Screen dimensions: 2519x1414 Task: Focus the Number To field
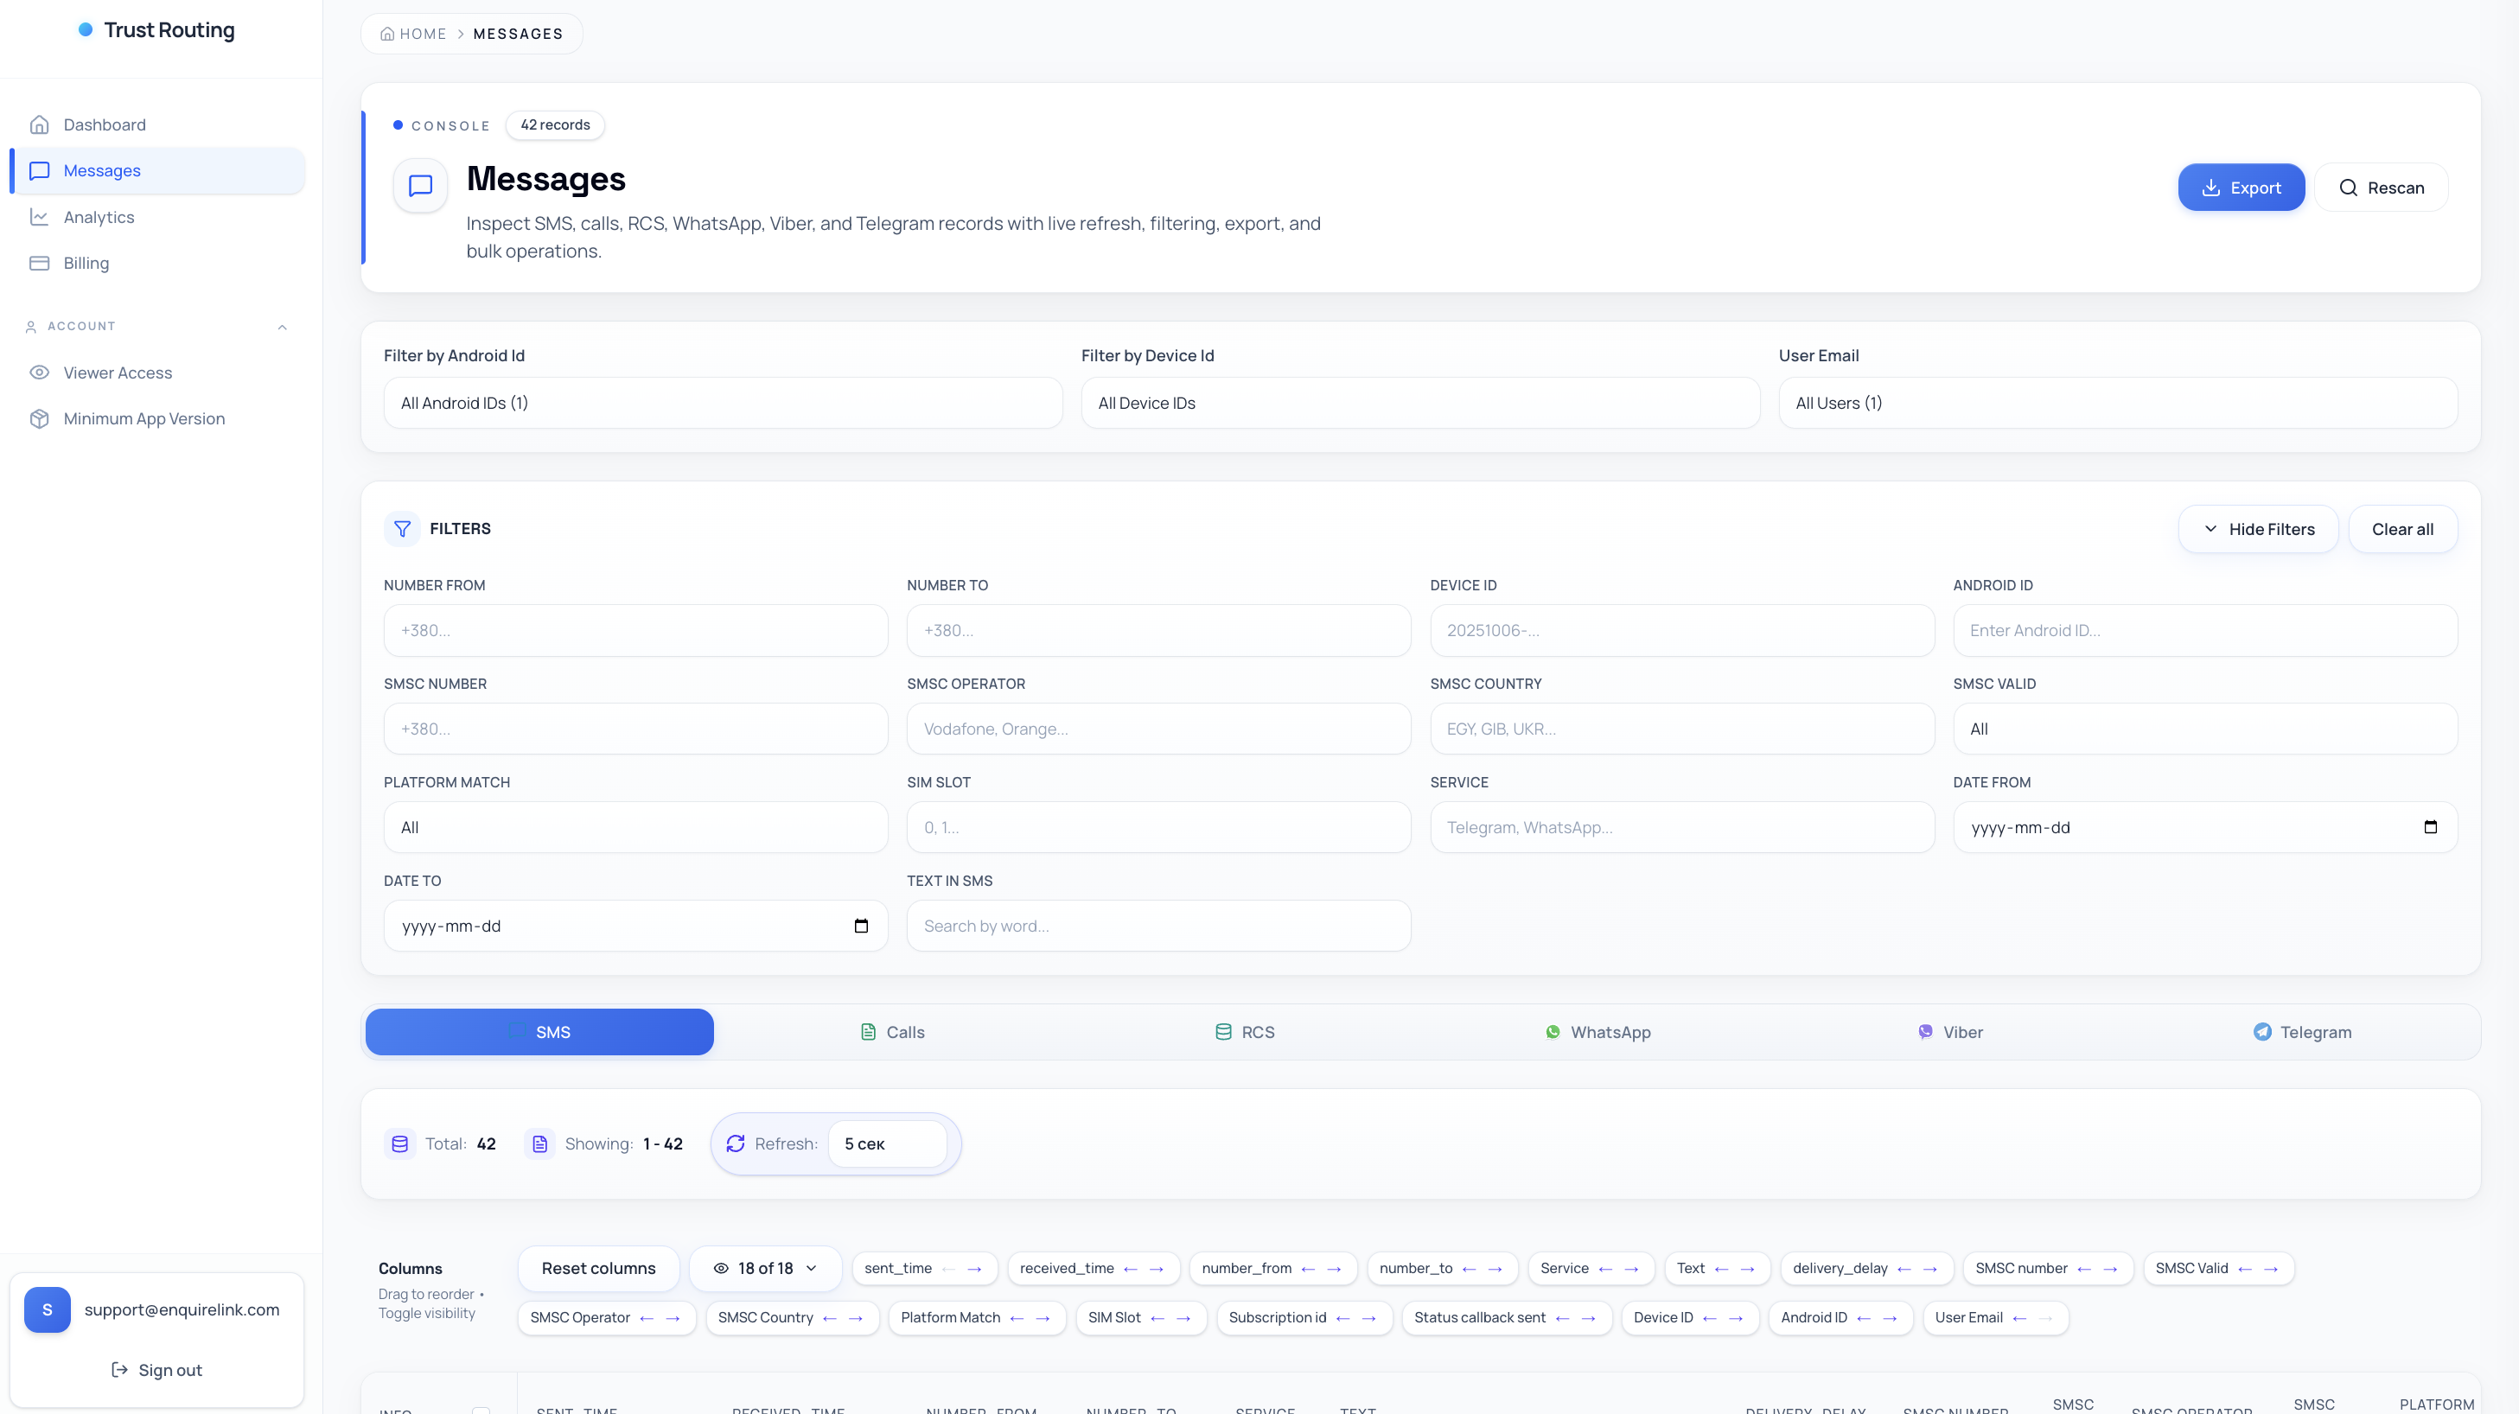(x=1158, y=631)
